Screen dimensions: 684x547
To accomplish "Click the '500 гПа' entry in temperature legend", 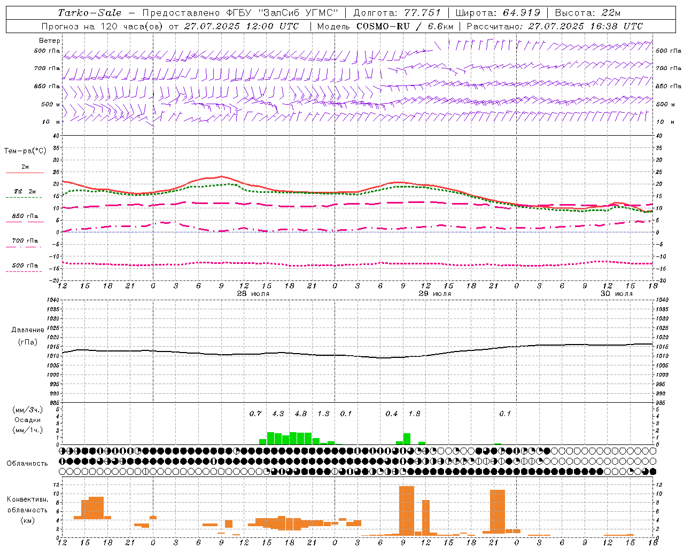I will [25, 265].
